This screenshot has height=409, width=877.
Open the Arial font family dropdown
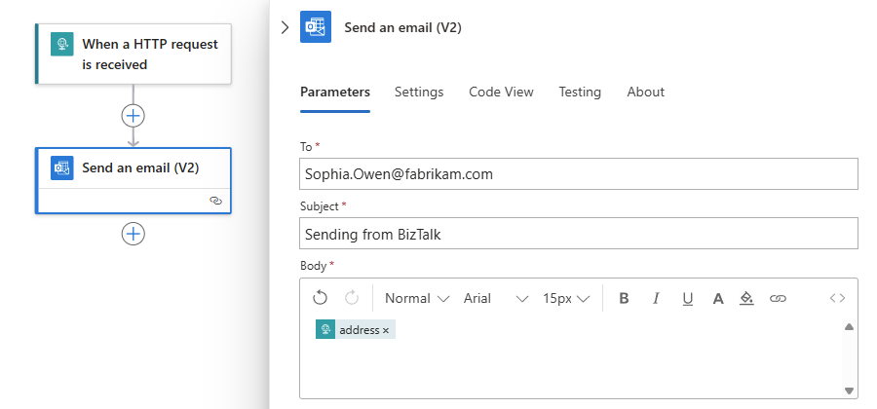click(x=496, y=298)
